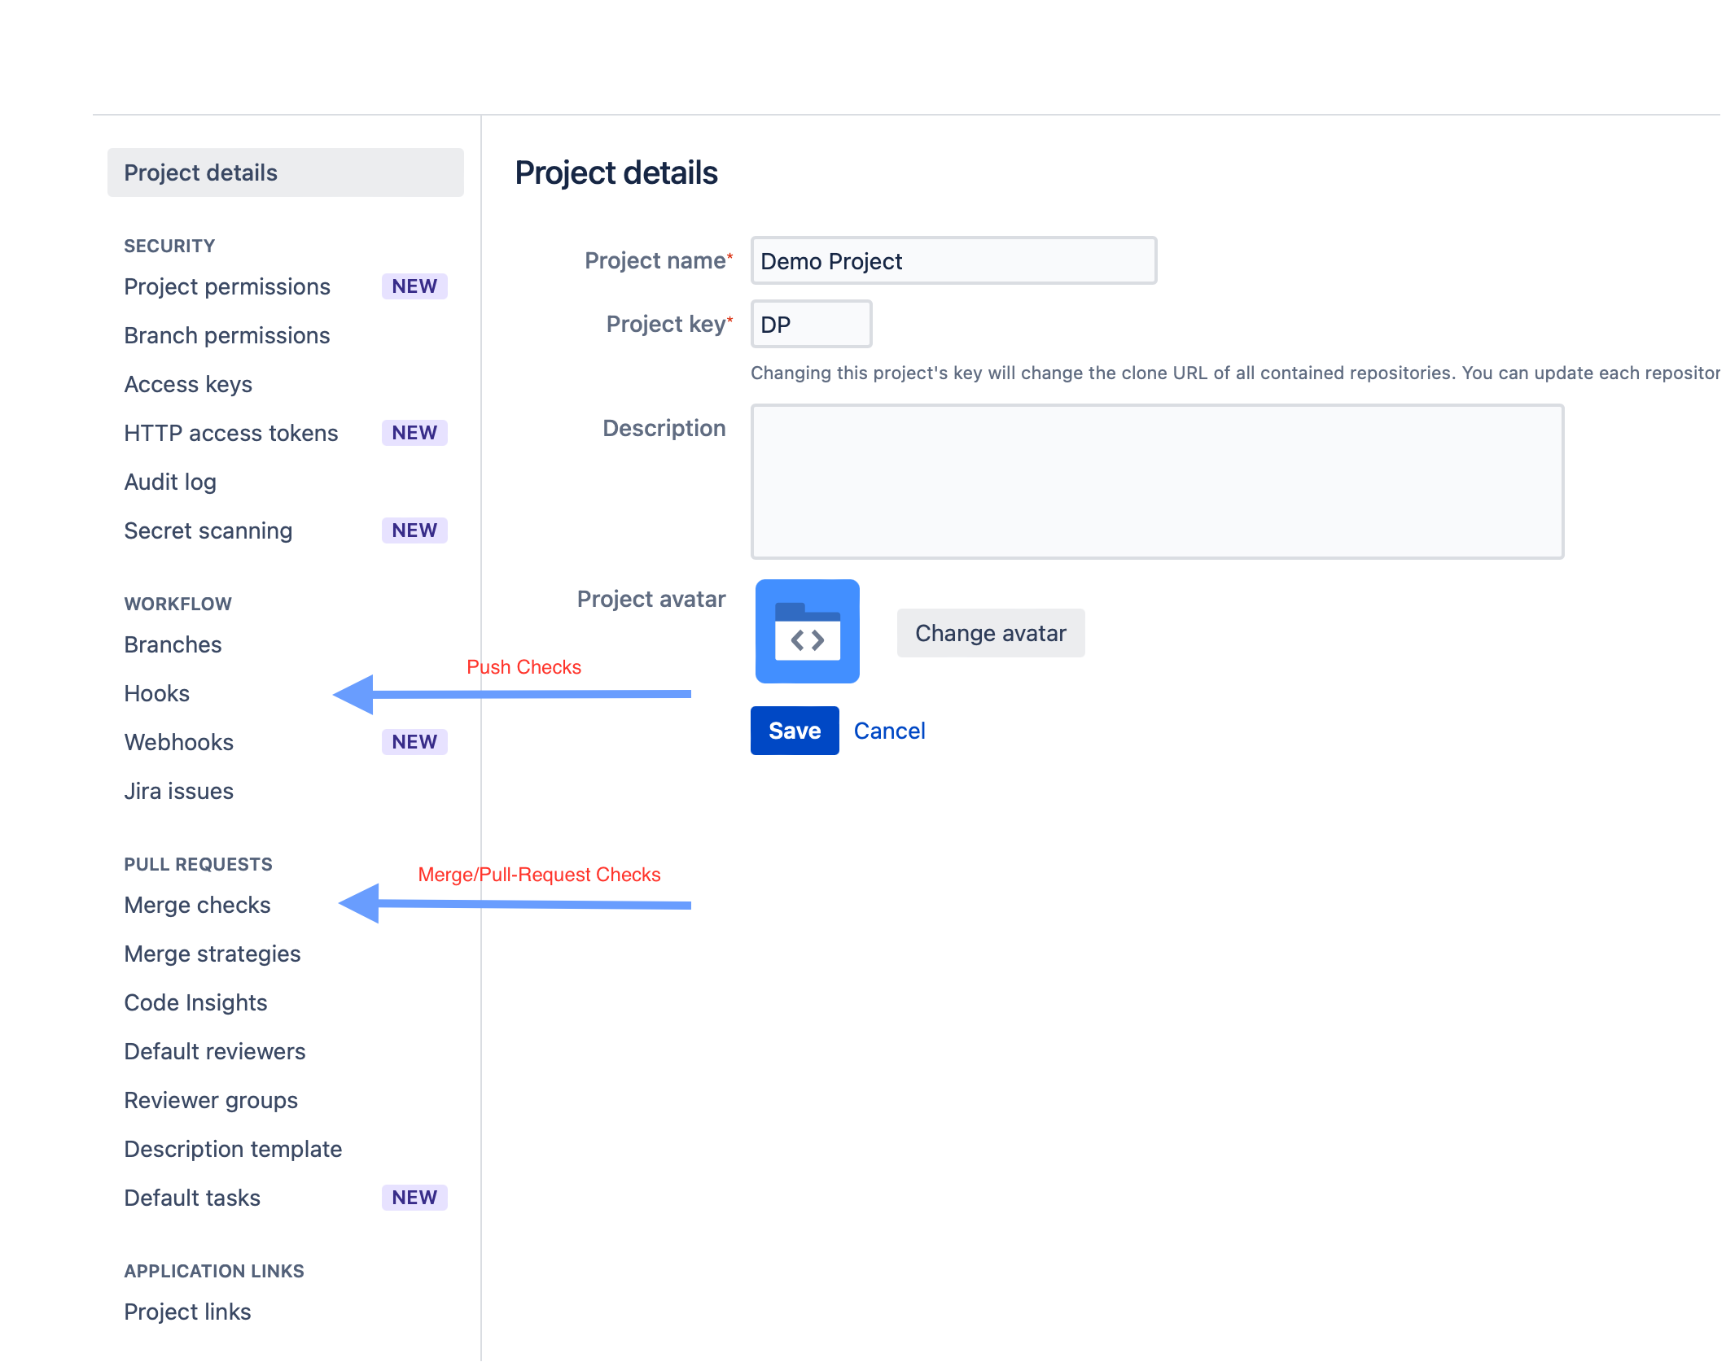Open the Merge strategies settings

[212, 954]
